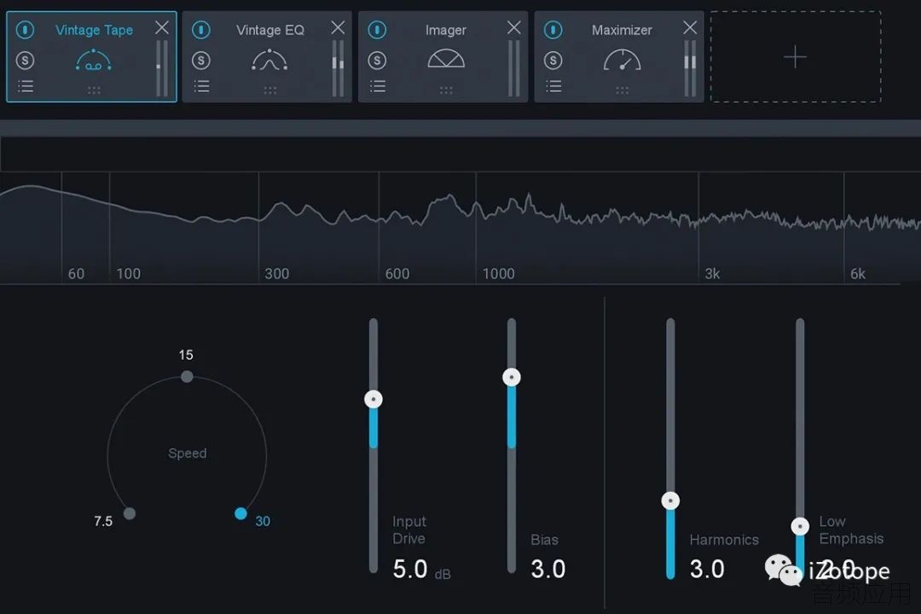Click the Harmonics slider handle
Screen dimensions: 921x614
(x=670, y=501)
